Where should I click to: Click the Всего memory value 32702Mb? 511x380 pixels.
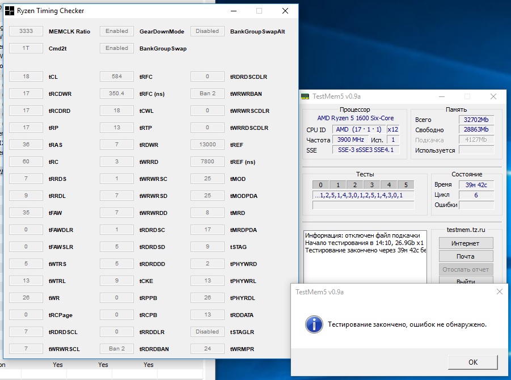[476, 120]
